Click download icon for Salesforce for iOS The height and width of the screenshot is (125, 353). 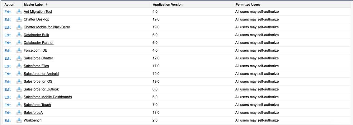[x=19, y=81]
